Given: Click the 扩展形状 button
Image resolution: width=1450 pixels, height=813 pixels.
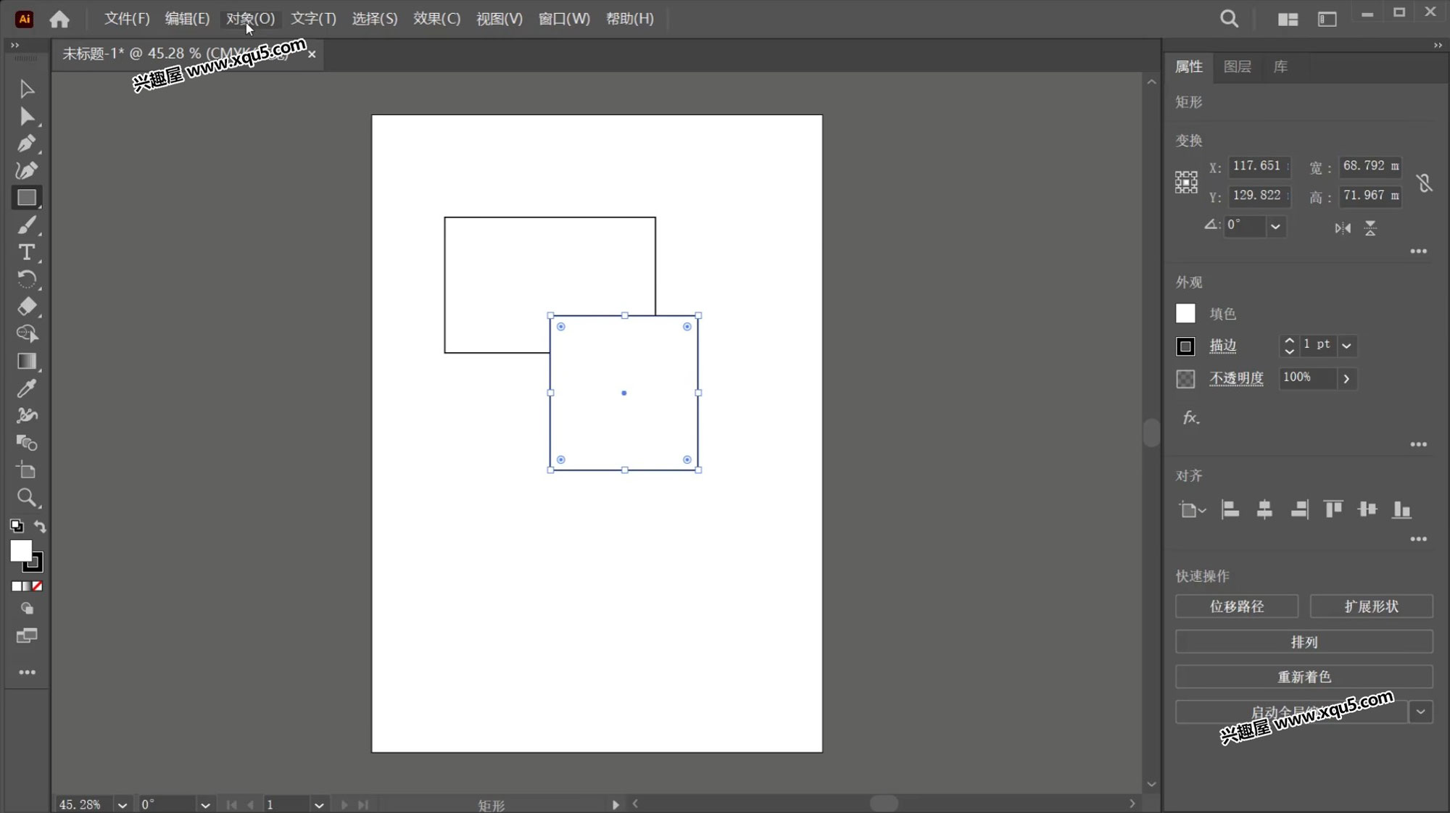Looking at the screenshot, I should coord(1371,606).
